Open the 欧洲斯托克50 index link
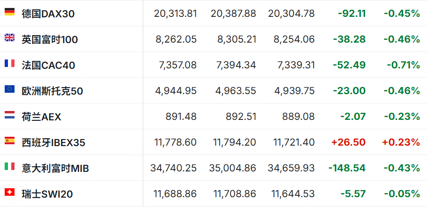Screen dimensions: 427x207 click(x=52, y=91)
